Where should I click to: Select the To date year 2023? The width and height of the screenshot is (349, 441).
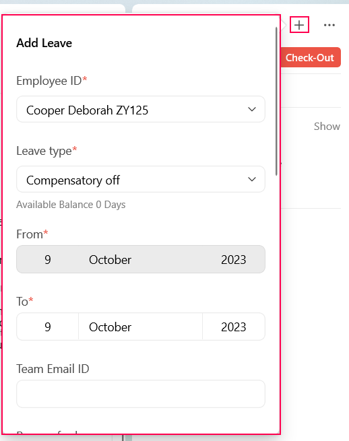click(234, 327)
